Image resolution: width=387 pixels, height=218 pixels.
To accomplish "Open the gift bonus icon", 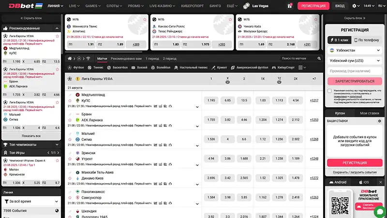I will click(x=289, y=6).
